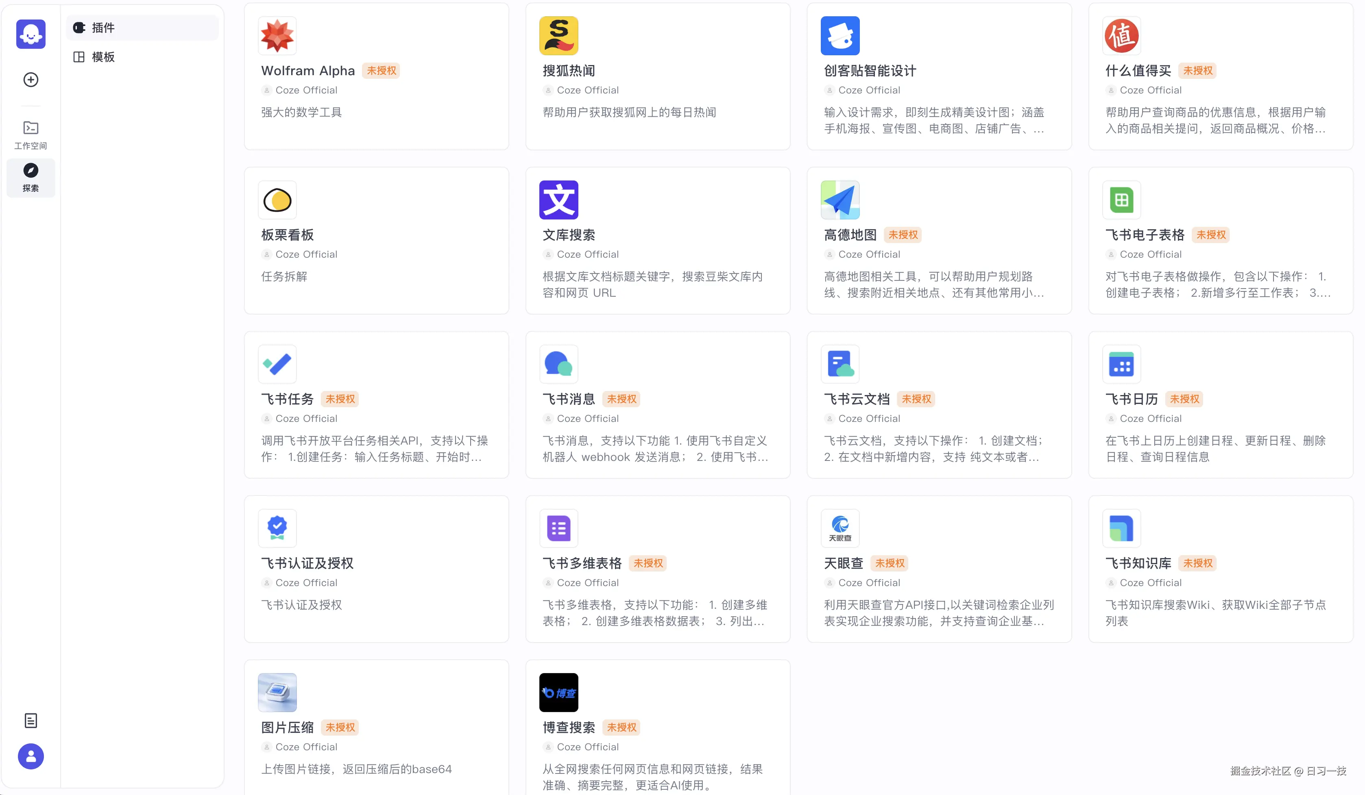Click the create plus icon in sidebar
Screen dimensions: 1365x795
tap(31, 80)
